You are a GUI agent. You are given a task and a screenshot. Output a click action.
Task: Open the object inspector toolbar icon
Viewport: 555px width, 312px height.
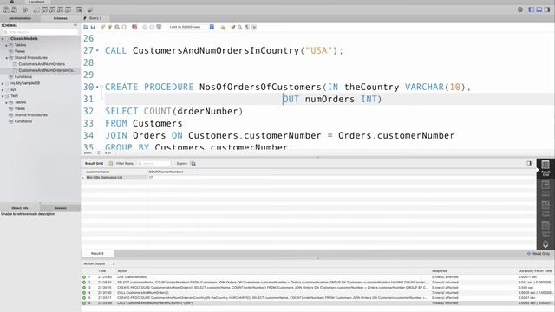click(x=25, y=10)
